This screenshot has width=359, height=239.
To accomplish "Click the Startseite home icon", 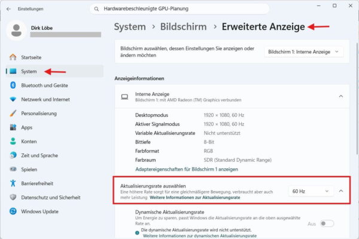I will coord(13,57).
